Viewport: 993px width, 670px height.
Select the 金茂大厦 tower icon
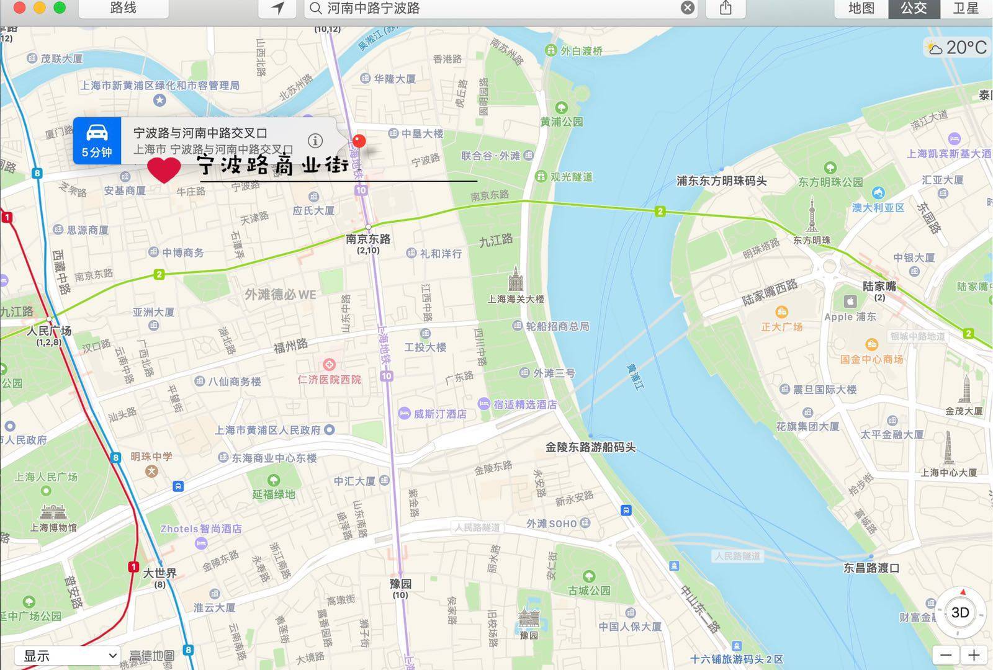966,388
